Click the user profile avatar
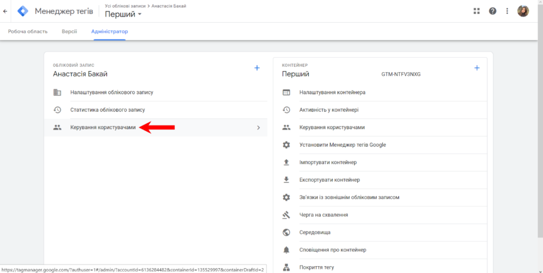543x273 pixels. (523, 11)
